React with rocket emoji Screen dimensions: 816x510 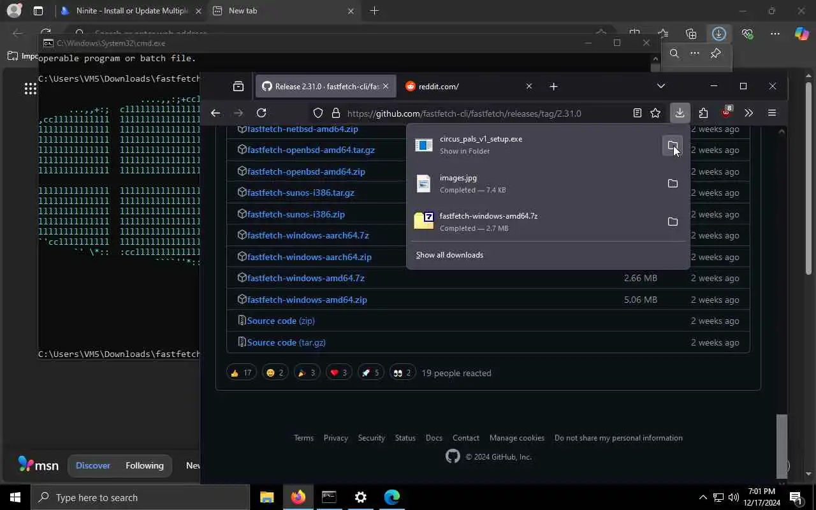pos(370,373)
